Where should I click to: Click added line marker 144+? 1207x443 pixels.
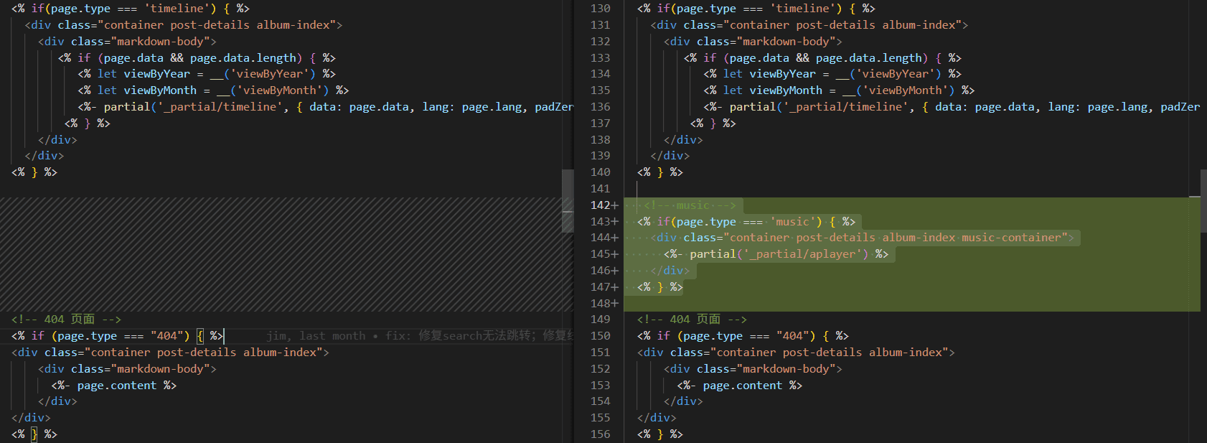604,238
